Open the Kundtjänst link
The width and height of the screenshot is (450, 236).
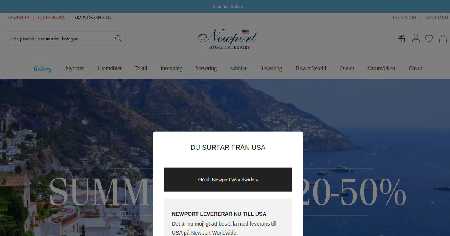[x=437, y=18]
